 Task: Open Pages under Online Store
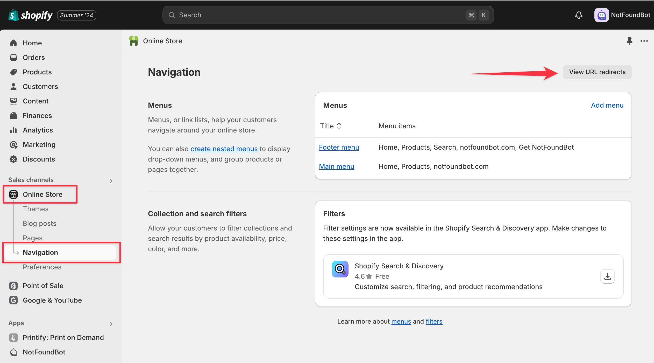click(x=33, y=238)
